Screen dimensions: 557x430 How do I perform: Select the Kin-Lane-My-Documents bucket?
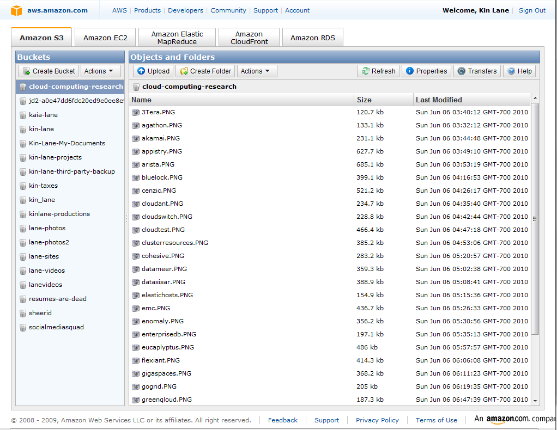(x=70, y=143)
